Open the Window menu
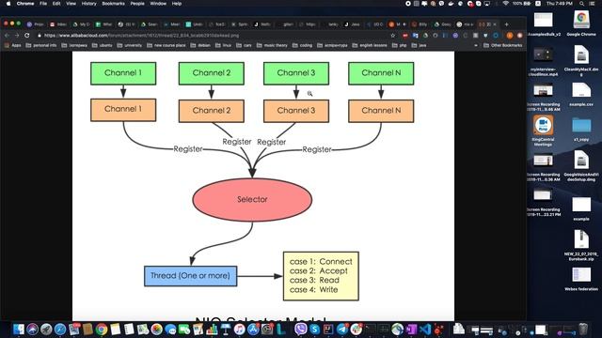The image size is (602, 338). 158,4
